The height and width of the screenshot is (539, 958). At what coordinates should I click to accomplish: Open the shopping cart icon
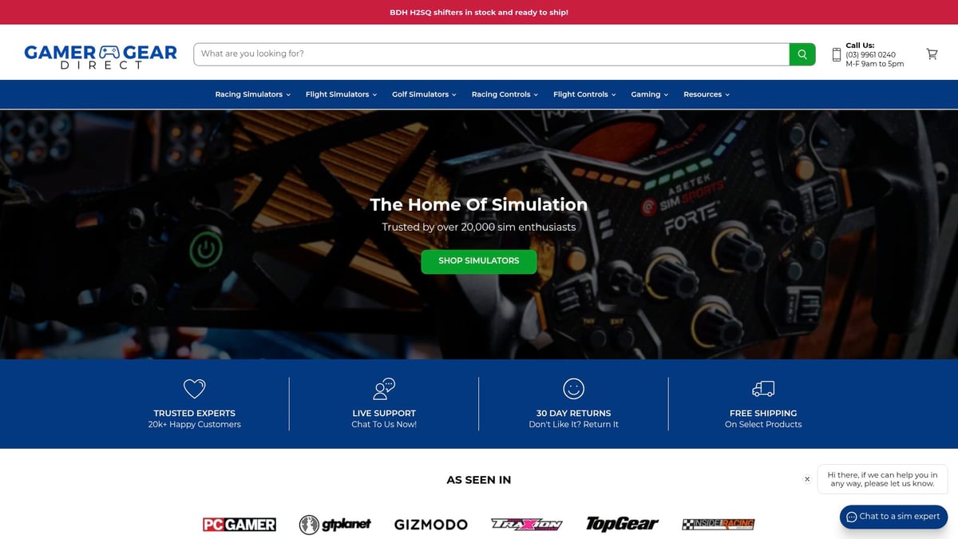tap(932, 54)
